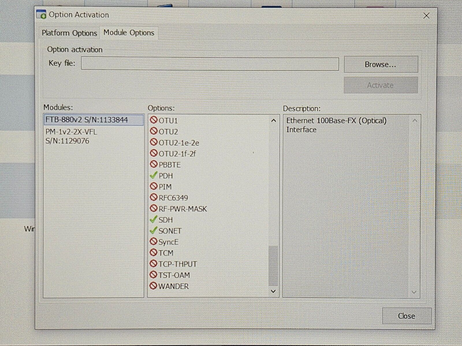462x346 pixels.
Task: Click the red prohibited icon beside WANDER
Action: pyautogui.click(x=153, y=286)
